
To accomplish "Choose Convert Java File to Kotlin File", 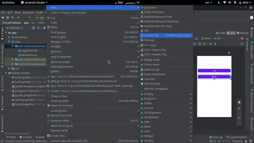I will [93, 141].
